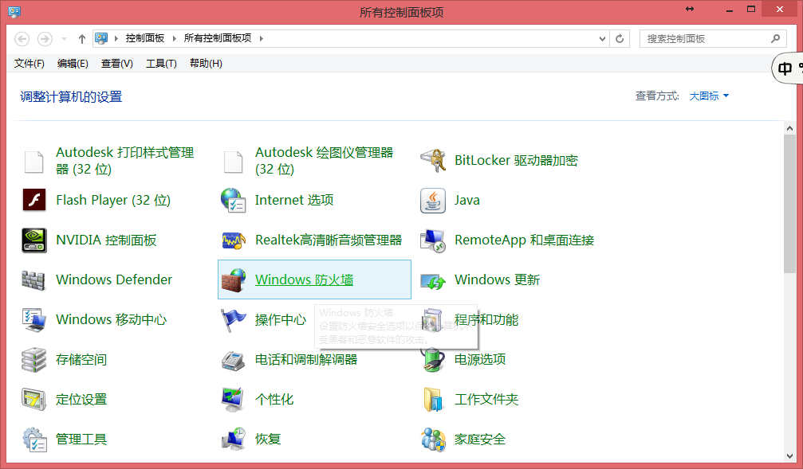The height and width of the screenshot is (469, 803).
Task: Click the 中 input method indicator
Action: tap(785, 69)
